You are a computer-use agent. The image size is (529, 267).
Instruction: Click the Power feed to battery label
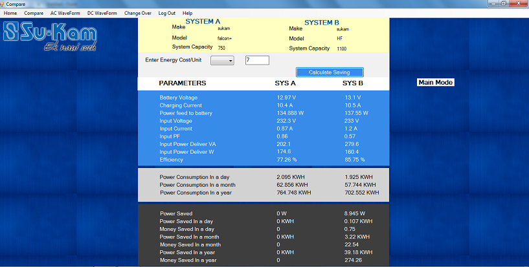point(186,113)
